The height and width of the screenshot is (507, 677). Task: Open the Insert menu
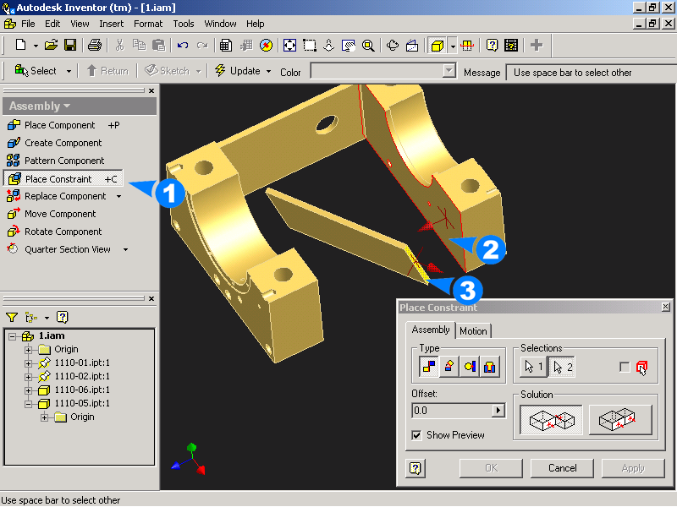click(x=112, y=24)
